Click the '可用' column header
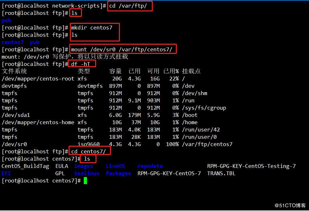 [153, 71]
